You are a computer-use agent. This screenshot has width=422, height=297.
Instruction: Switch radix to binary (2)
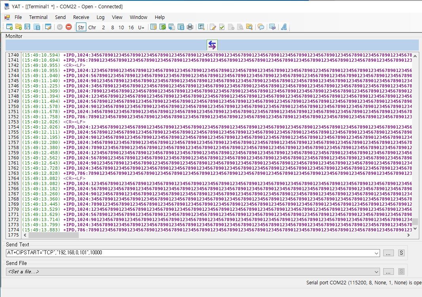[103, 27]
